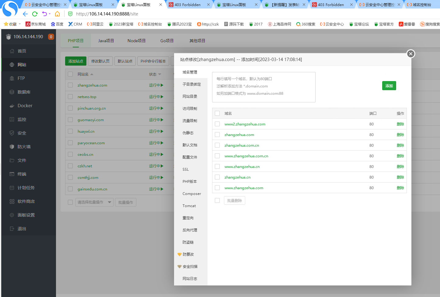Image resolution: width=440 pixels, height=297 pixels.
Task: Click the 收藏 star bookmark icon
Action: click(6, 24)
